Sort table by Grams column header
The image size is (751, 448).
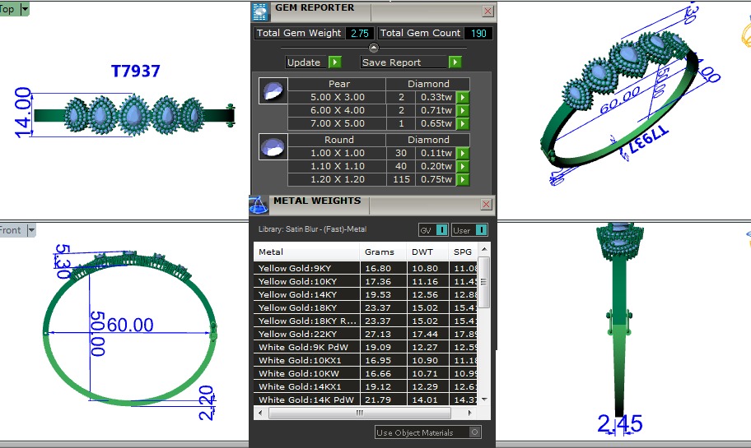(x=380, y=252)
